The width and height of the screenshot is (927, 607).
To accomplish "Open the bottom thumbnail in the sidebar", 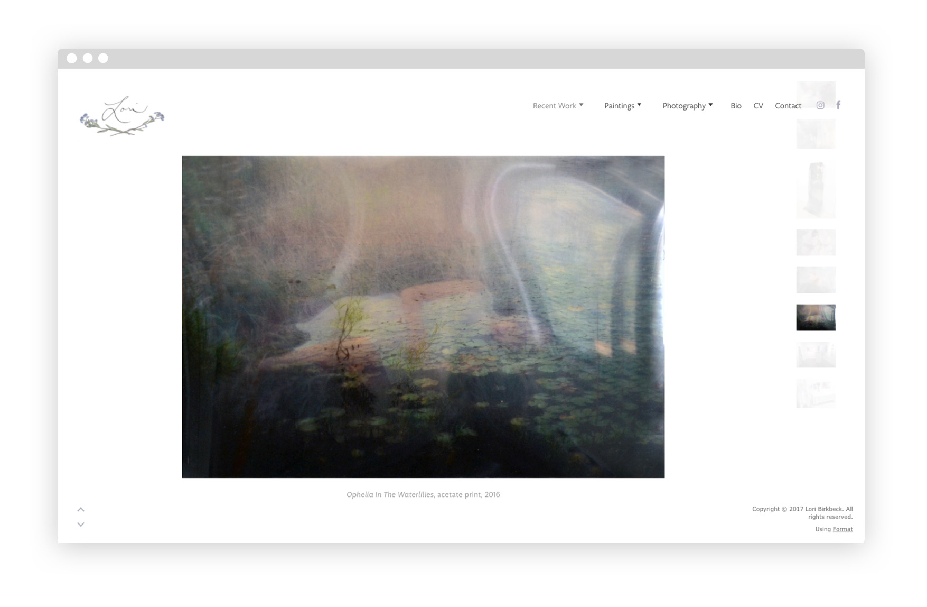I will point(815,392).
